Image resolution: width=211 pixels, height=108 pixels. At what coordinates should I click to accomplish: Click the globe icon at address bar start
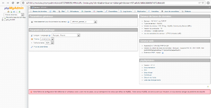pyautogui.click(x=23, y=3)
